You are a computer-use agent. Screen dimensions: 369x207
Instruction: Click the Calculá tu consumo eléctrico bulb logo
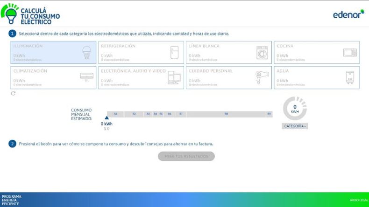click(x=30, y=14)
